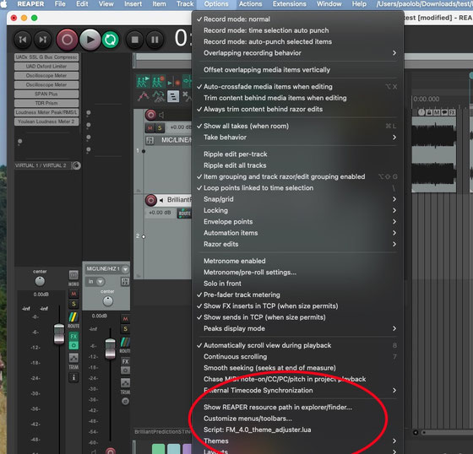Pause the transport with the Pause button
This screenshot has width=473, height=454.
[155, 40]
